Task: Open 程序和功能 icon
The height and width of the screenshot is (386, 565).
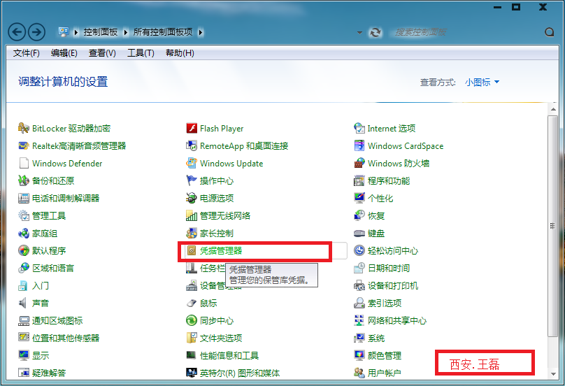Action: (x=359, y=180)
